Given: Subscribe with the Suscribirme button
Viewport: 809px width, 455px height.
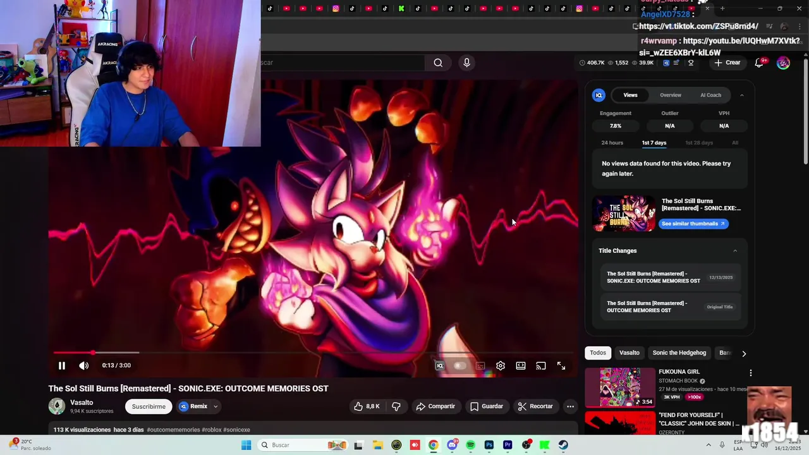Looking at the screenshot, I should click(x=149, y=406).
